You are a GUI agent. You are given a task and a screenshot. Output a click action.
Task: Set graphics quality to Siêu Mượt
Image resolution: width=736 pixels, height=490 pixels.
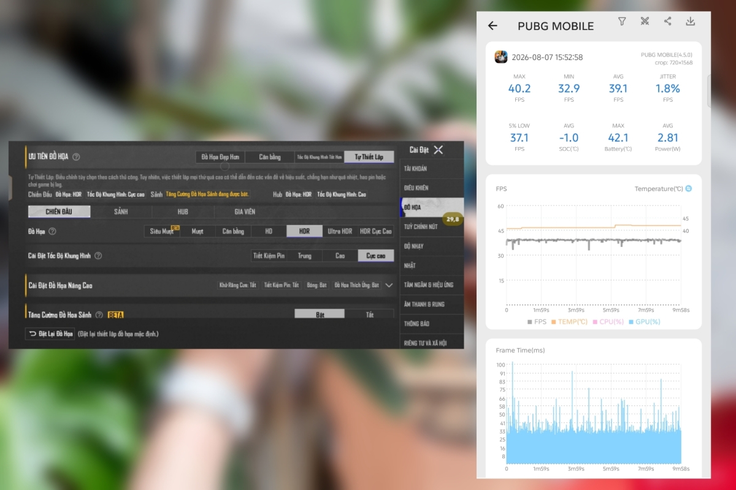pos(162,231)
